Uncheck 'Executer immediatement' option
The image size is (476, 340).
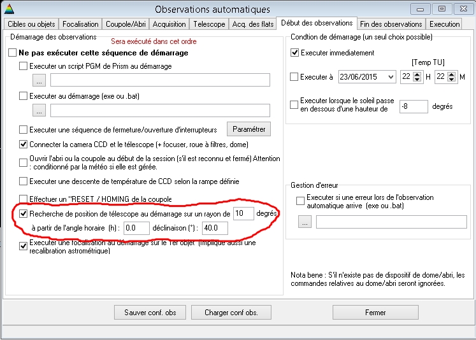(294, 53)
